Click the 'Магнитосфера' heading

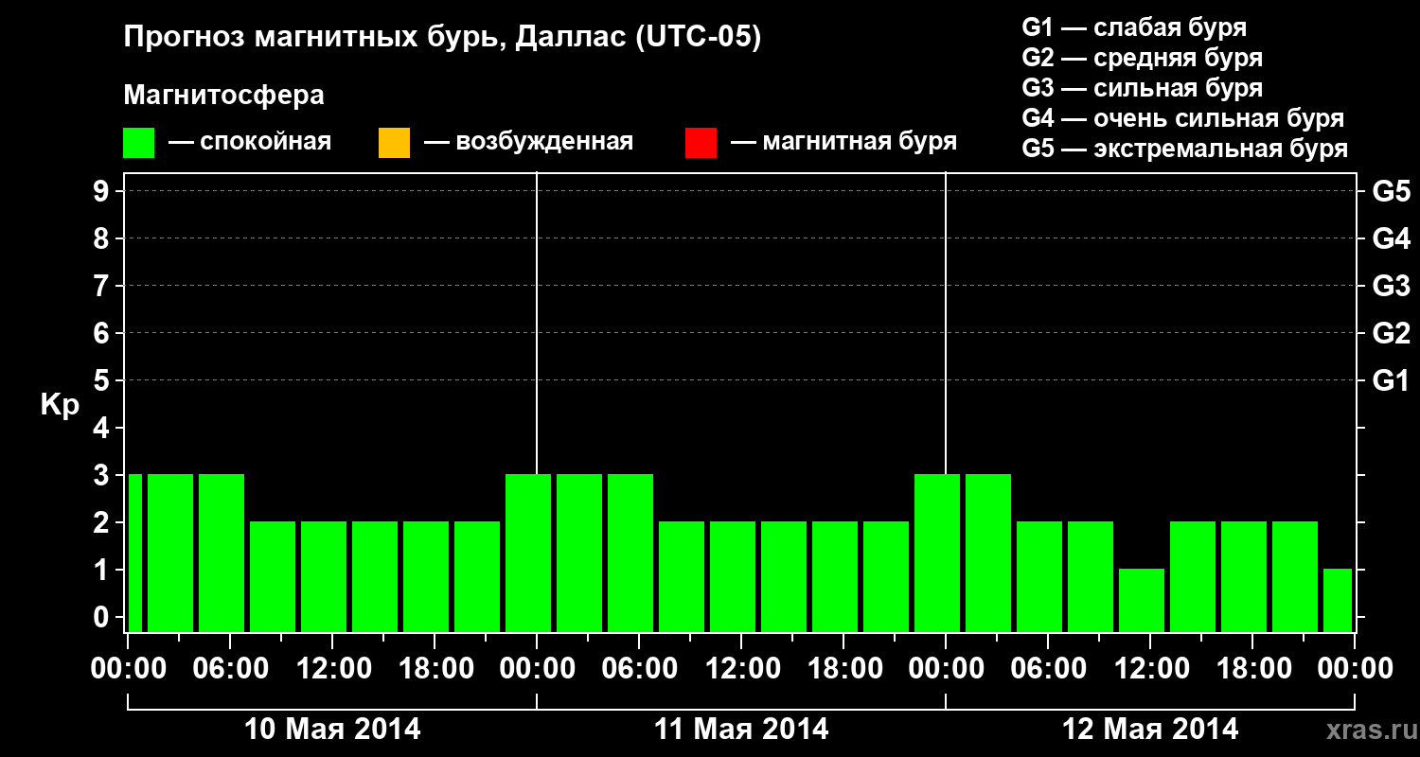click(x=224, y=96)
